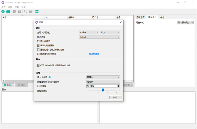Open the 文件 menu
The image size is (197, 129).
[4, 7]
